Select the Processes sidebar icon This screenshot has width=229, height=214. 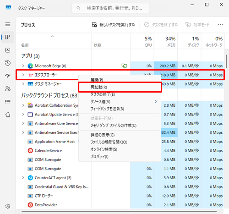click(x=8, y=37)
